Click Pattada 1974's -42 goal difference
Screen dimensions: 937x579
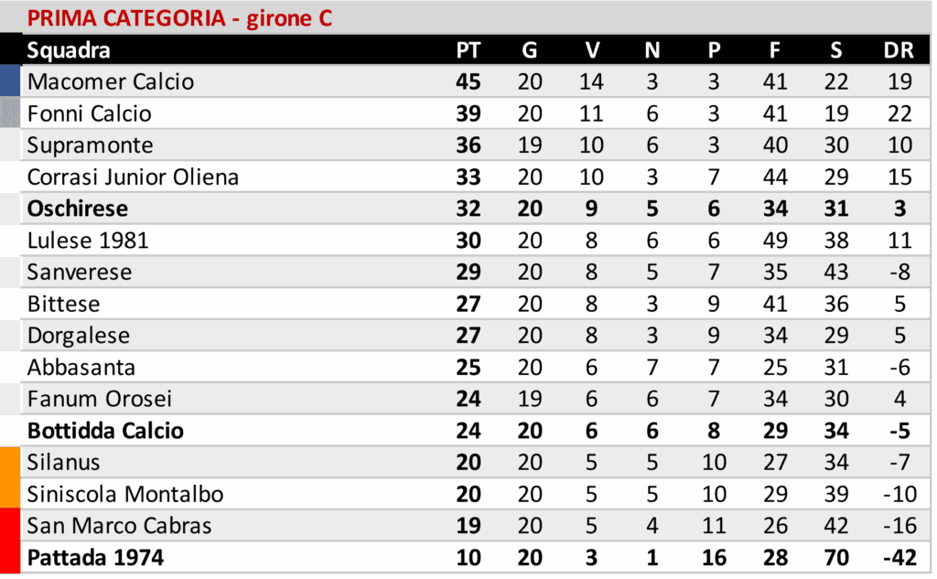point(898,557)
